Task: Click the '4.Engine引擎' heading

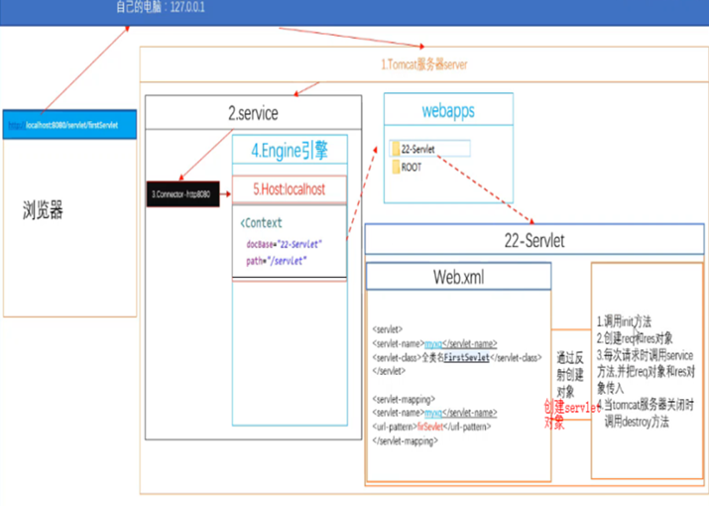Action: tap(290, 150)
